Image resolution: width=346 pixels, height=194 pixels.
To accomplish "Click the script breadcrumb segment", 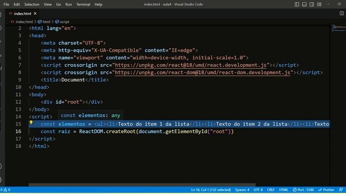I will tap(64, 22).
